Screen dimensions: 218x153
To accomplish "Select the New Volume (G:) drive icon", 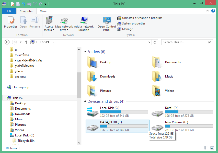I will click(157, 127).
